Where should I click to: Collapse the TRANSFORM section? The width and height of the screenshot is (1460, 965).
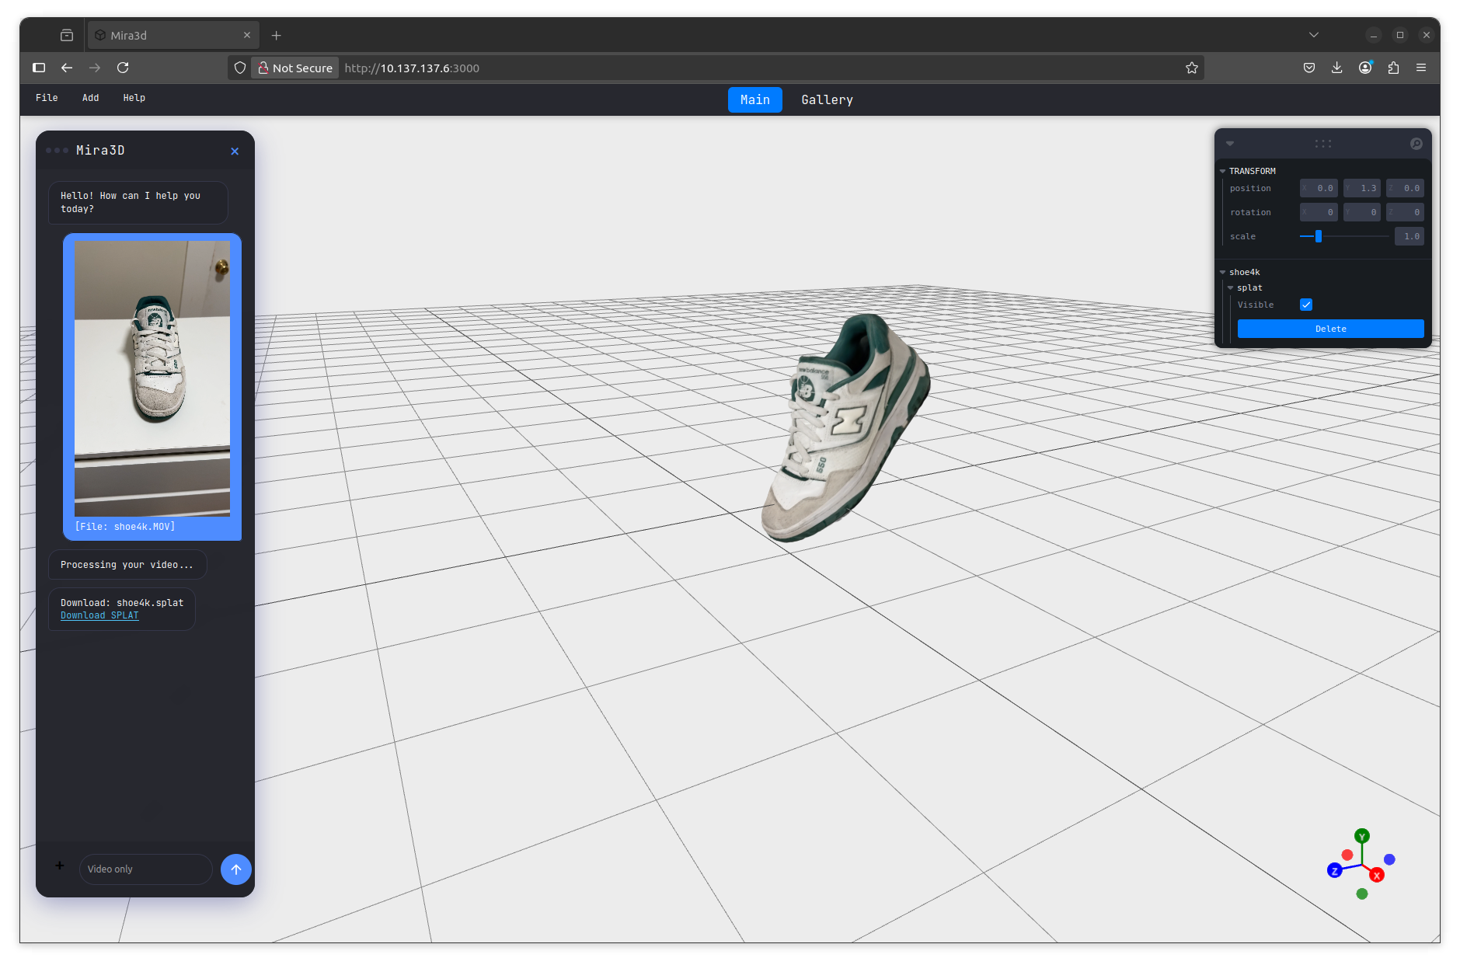pyautogui.click(x=1225, y=171)
